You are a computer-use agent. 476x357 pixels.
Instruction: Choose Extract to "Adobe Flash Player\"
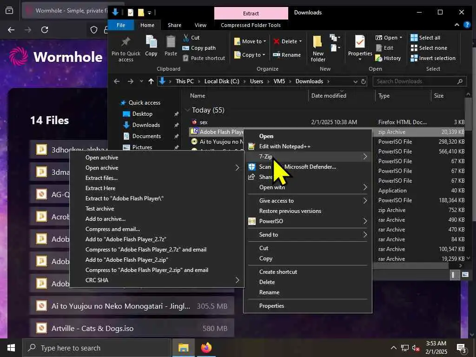(x=124, y=198)
